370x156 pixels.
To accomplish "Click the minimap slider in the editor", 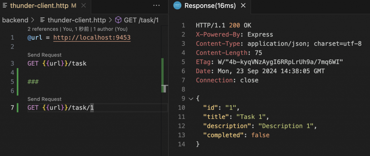I will pyautogui.click(x=165, y=89).
